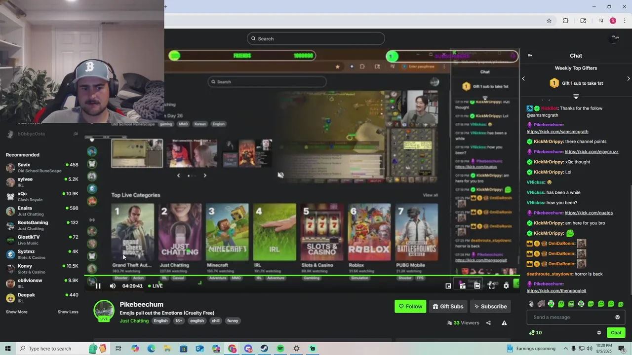
Task: Open Windows notification center
Action: point(622,349)
